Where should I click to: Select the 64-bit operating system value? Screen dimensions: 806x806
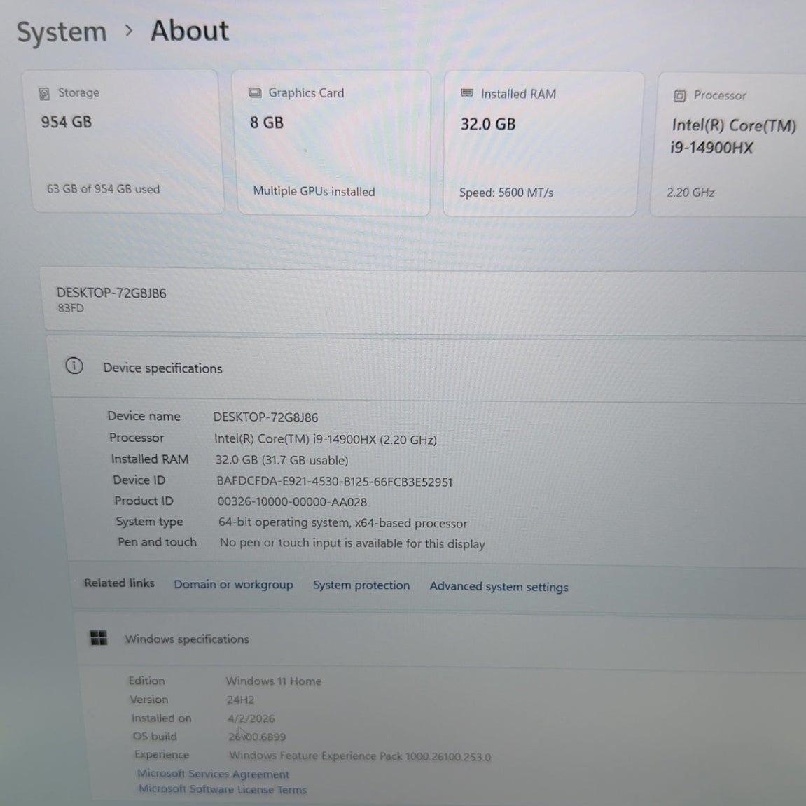coord(343,523)
